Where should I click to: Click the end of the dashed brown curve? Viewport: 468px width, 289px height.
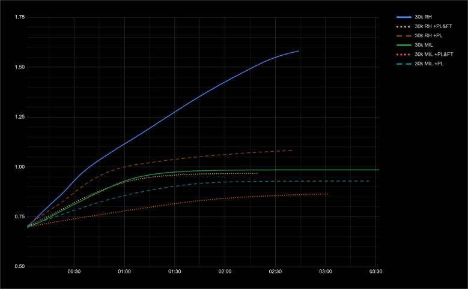coord(292,150)
